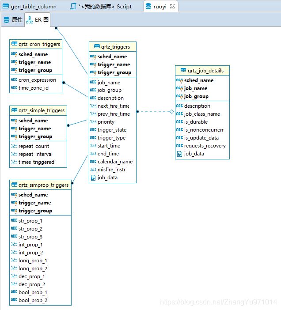
Task: Select the bool_prop_2 column in qrtz_simprop_triggers
Action: point(33,300)
